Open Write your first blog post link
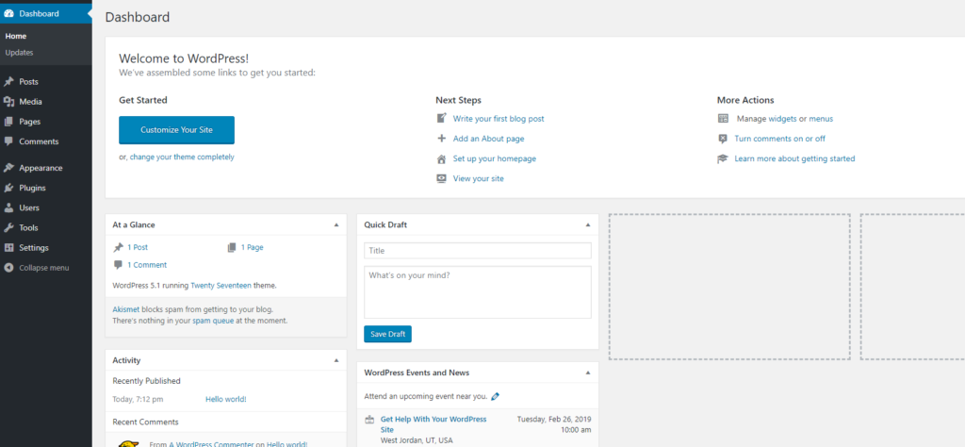The image size is (965, 447). point(499,119)
